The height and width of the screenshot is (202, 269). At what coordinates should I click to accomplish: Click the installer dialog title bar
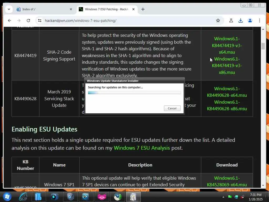[x=134, y=81]
